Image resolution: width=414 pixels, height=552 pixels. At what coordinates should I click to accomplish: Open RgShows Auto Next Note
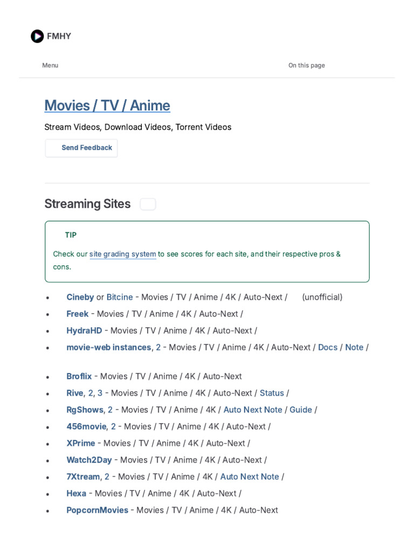(x=253, y=410)
